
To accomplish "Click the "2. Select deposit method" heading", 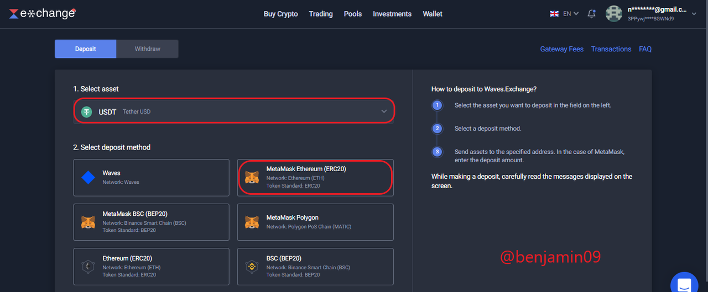I will (112, 147).
